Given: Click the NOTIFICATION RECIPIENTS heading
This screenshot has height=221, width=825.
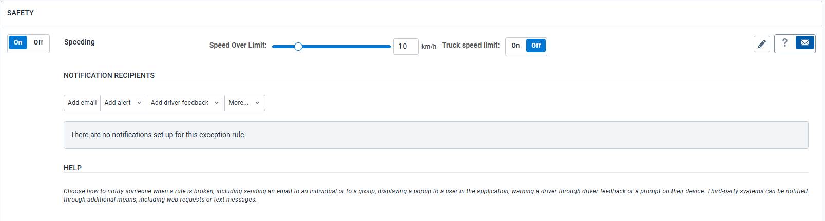Looking at the screenshot, I should pyautogui.click(x=109, y=75).
